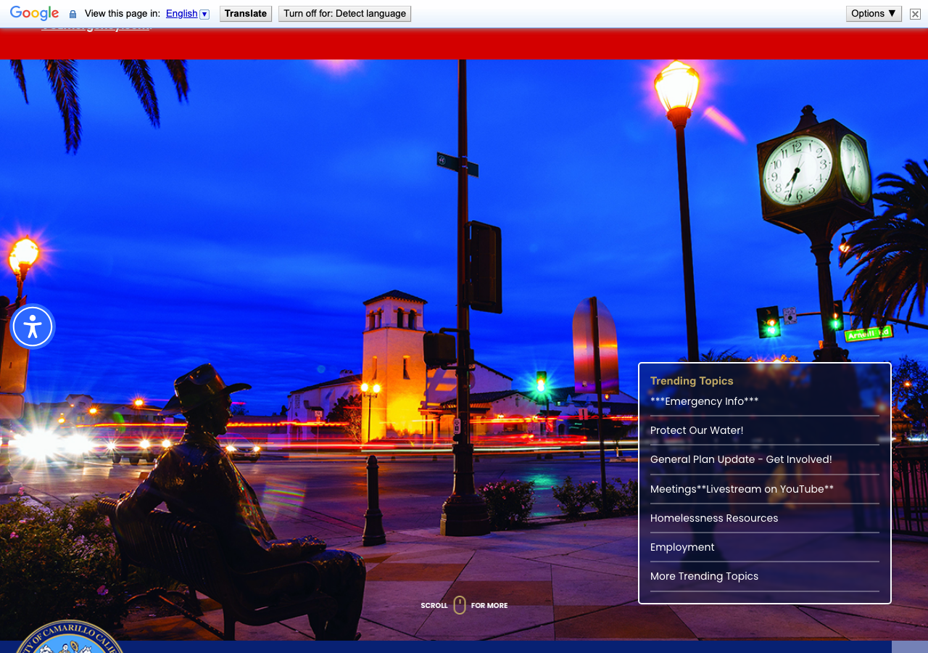Open General Plan Update - Get Involved!
This screenshot has width=928, height=653.
[x=741, y=459]
